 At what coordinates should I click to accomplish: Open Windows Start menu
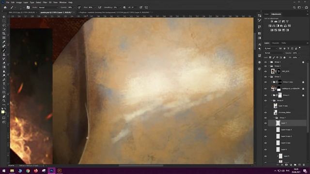pos(4,171)
